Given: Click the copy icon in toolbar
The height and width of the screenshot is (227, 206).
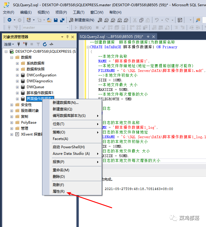Looking at the screenshot, I should 141,20.
